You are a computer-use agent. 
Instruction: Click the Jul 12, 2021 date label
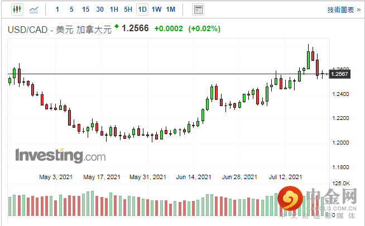click(285, 177)
